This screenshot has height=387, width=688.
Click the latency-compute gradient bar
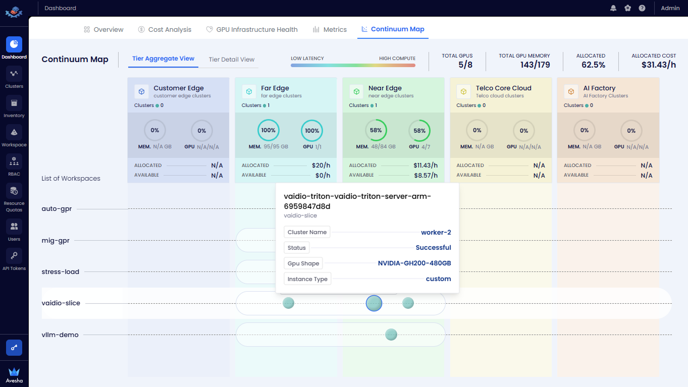pos(353,65)
